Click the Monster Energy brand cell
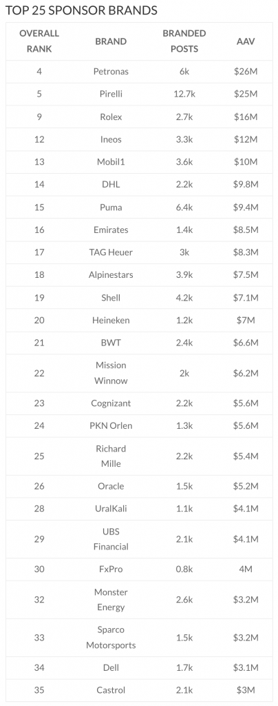The height and width of the screenshot is (706, 278). (111, 599)
